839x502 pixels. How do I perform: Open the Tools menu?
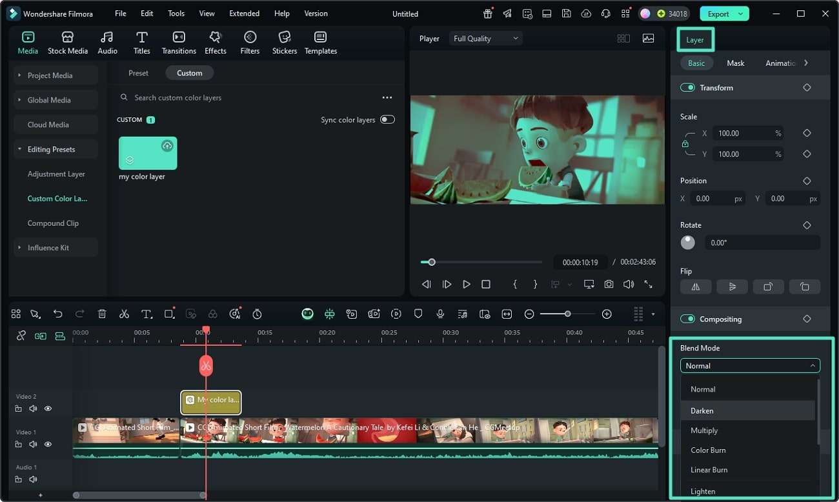click(176, 14)
